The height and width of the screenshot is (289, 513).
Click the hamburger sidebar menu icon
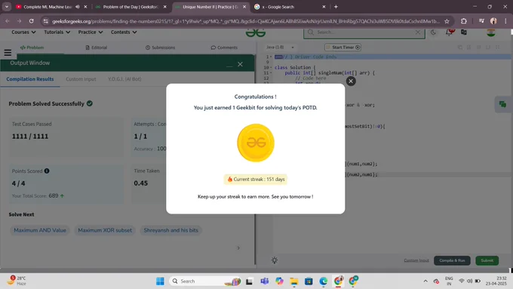8,52
